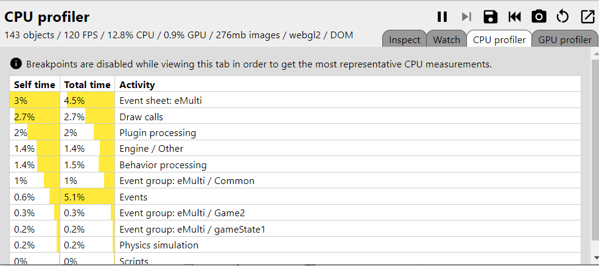Pause the debugger with the pause icon
The width and height of the screenshot is (599, 266).
[x=442, y=17]
